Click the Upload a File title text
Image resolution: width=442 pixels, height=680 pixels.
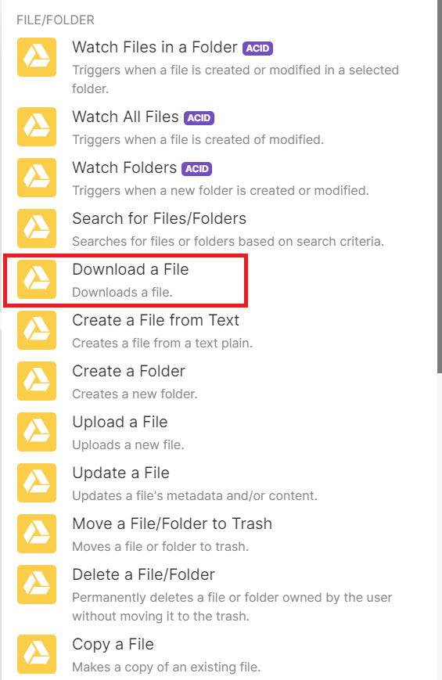point(120,422)
